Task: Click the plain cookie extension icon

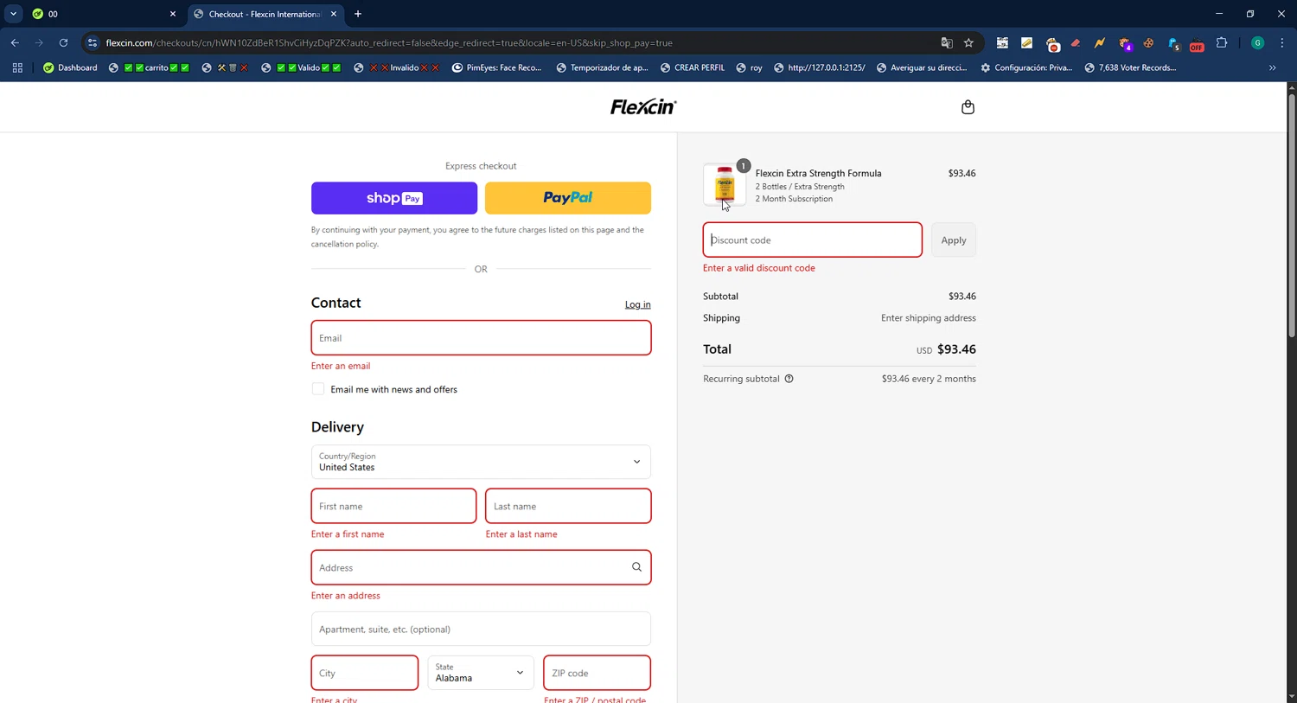Action: point(1148,42)
